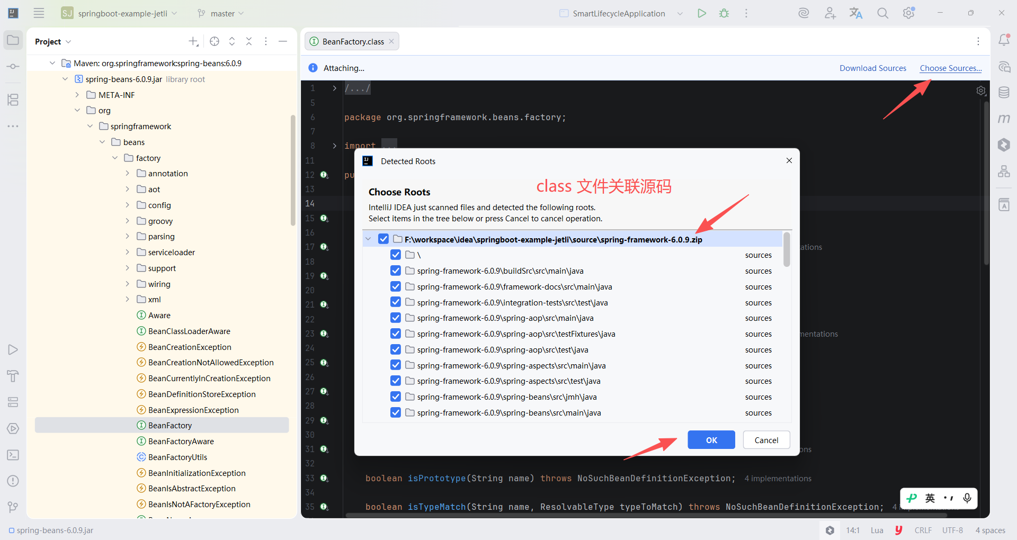Click the editor inspections settings gear
This screenshot has height=540, width=1017.
980,91
